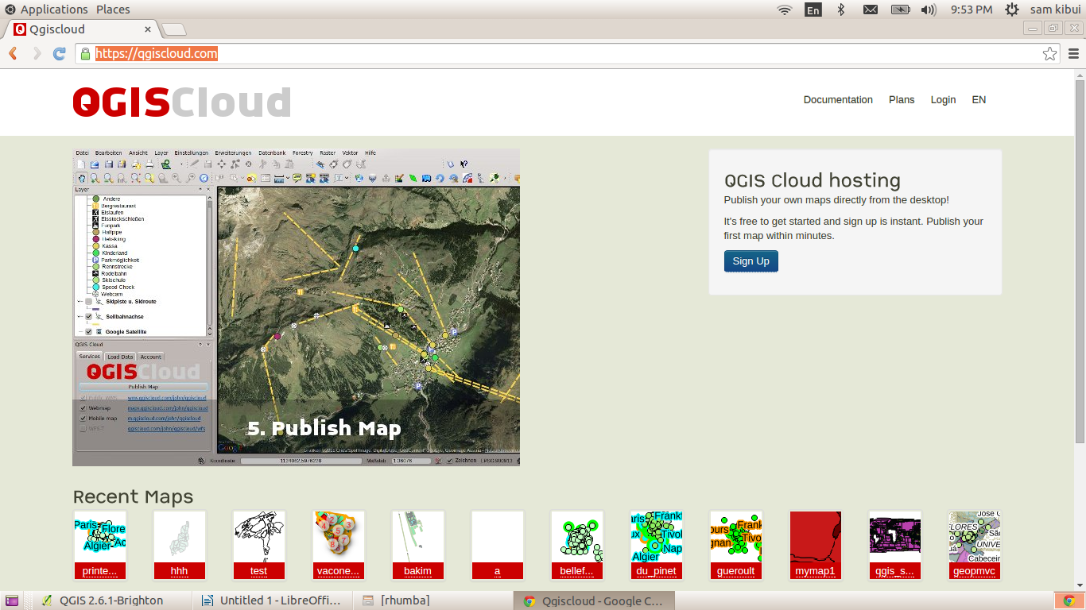Click the sam kibui user name
This screenshot has width=1086, height=610.
[1054, 10]
